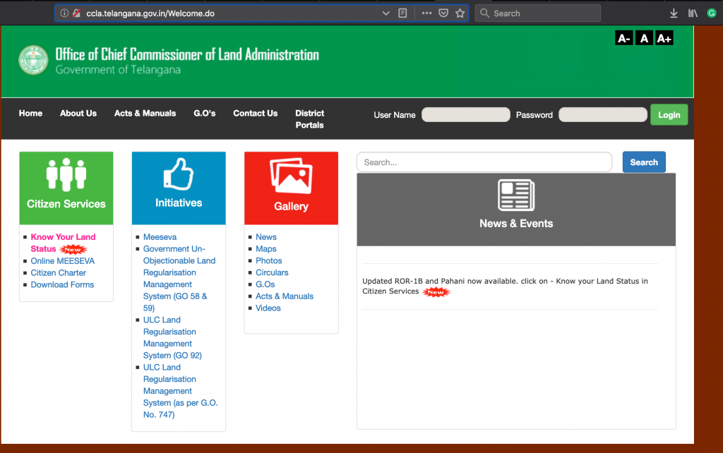Open G.Os link under Gallery
The image size is (723, 453).
click(x=265, y=285)
